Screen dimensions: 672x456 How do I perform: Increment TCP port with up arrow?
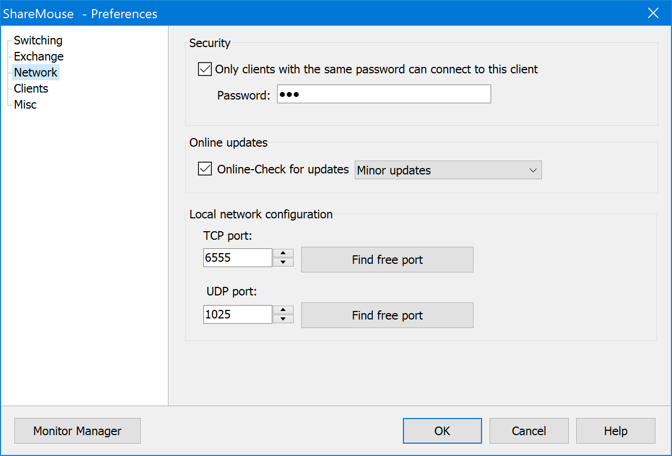coord(283,253)
